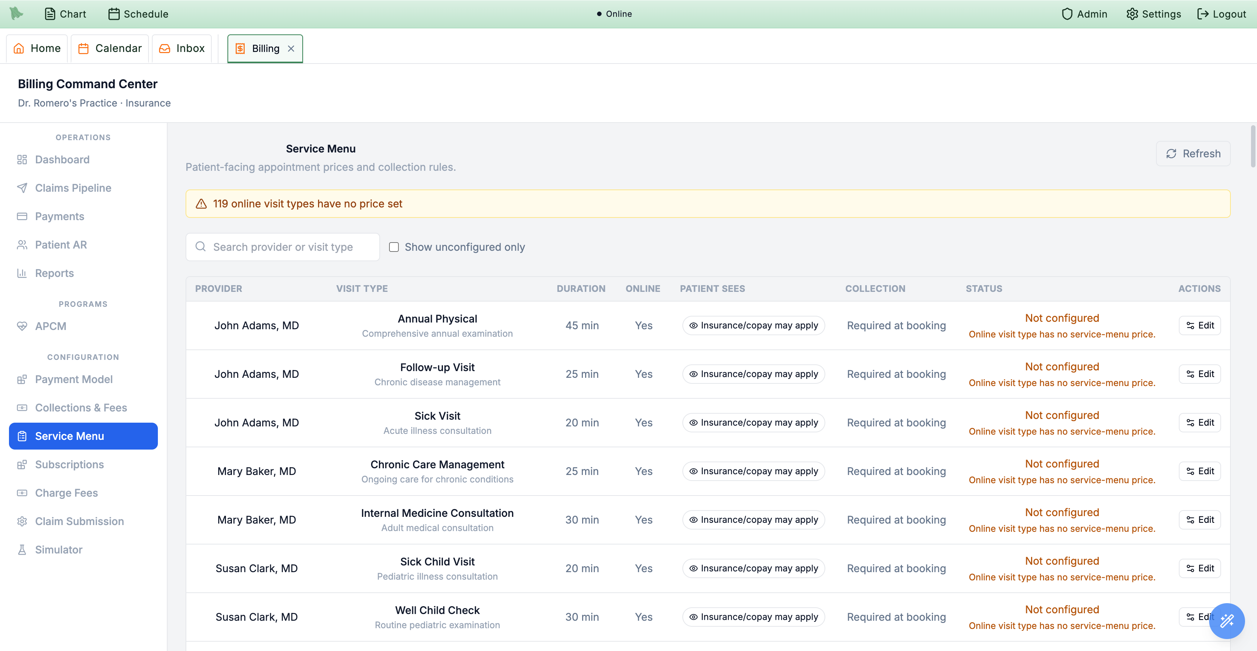Click the warning icon in the no-price banner

201,204
